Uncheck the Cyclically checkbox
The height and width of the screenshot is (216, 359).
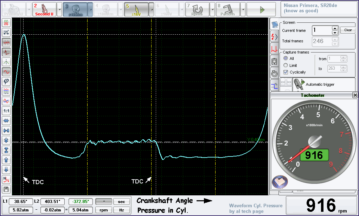[286, 72]
